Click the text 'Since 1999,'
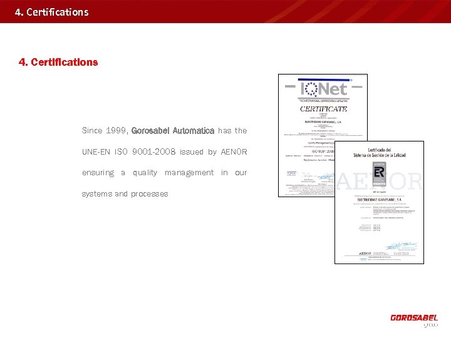Screen dimensions: 451x338 tap(105, 131)
